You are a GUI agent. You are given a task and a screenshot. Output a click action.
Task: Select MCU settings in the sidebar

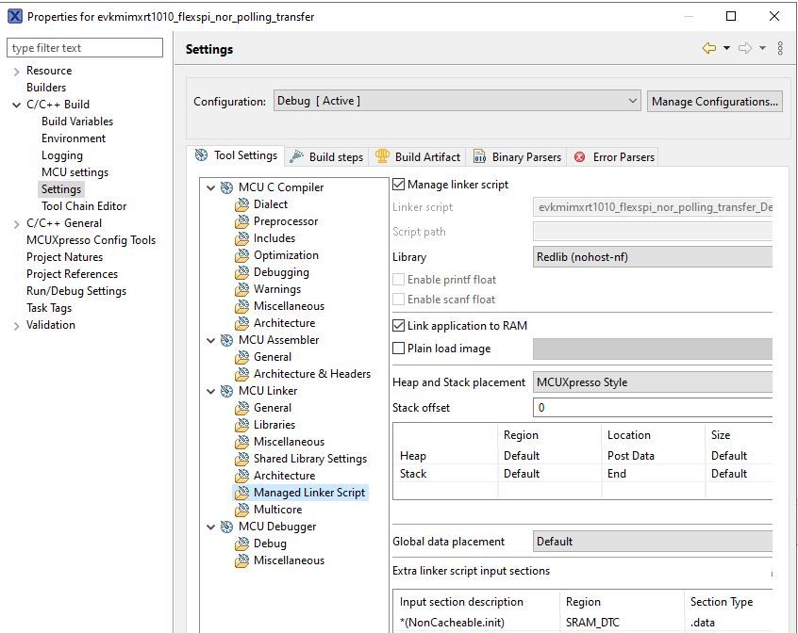click(x=75, y=172)
